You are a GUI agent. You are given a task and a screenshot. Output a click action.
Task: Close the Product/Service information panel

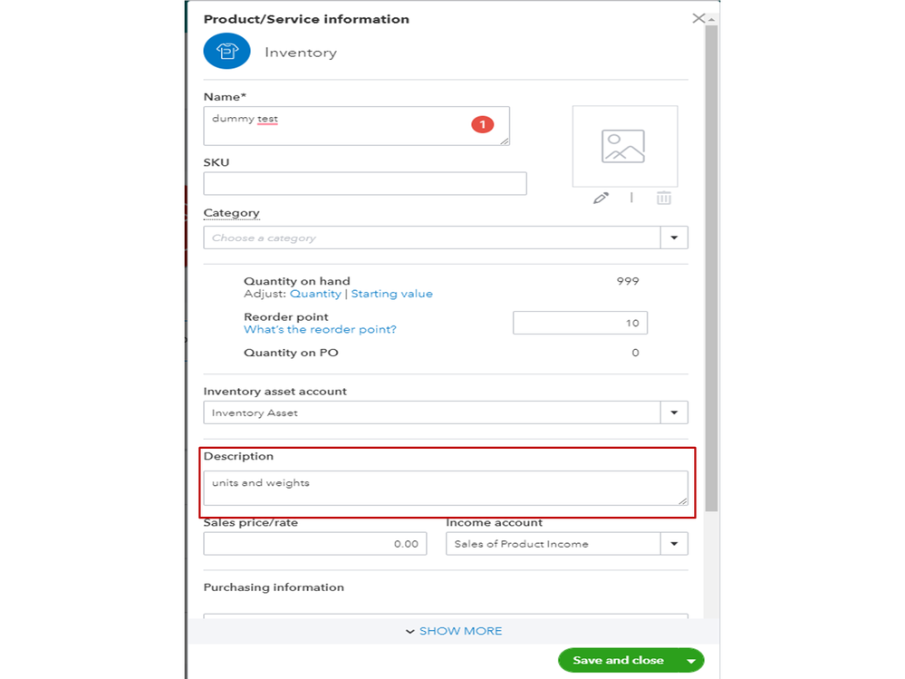point(698,18)
